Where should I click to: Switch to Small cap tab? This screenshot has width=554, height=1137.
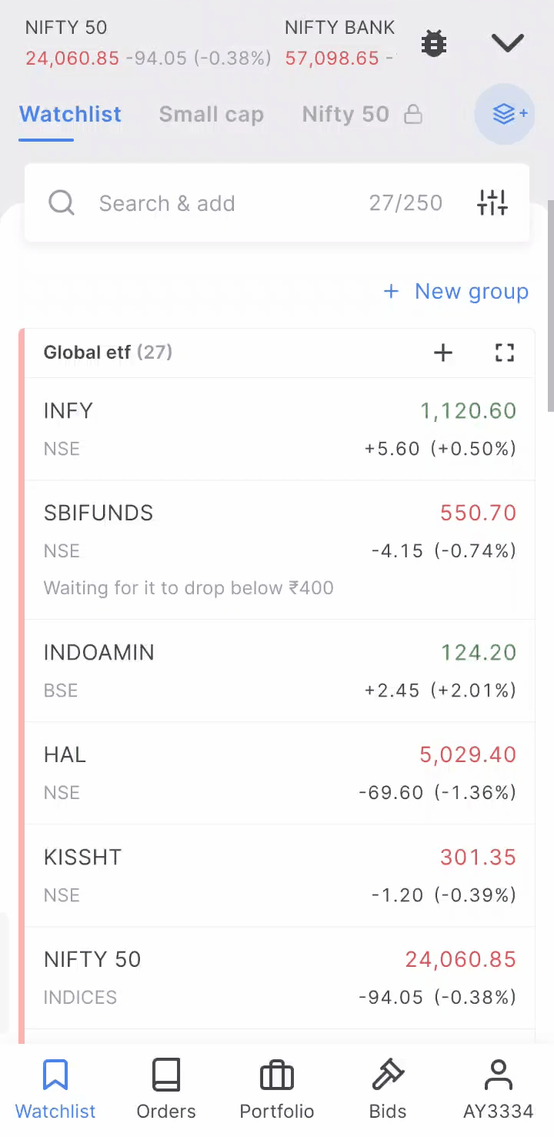click(212, 114)
